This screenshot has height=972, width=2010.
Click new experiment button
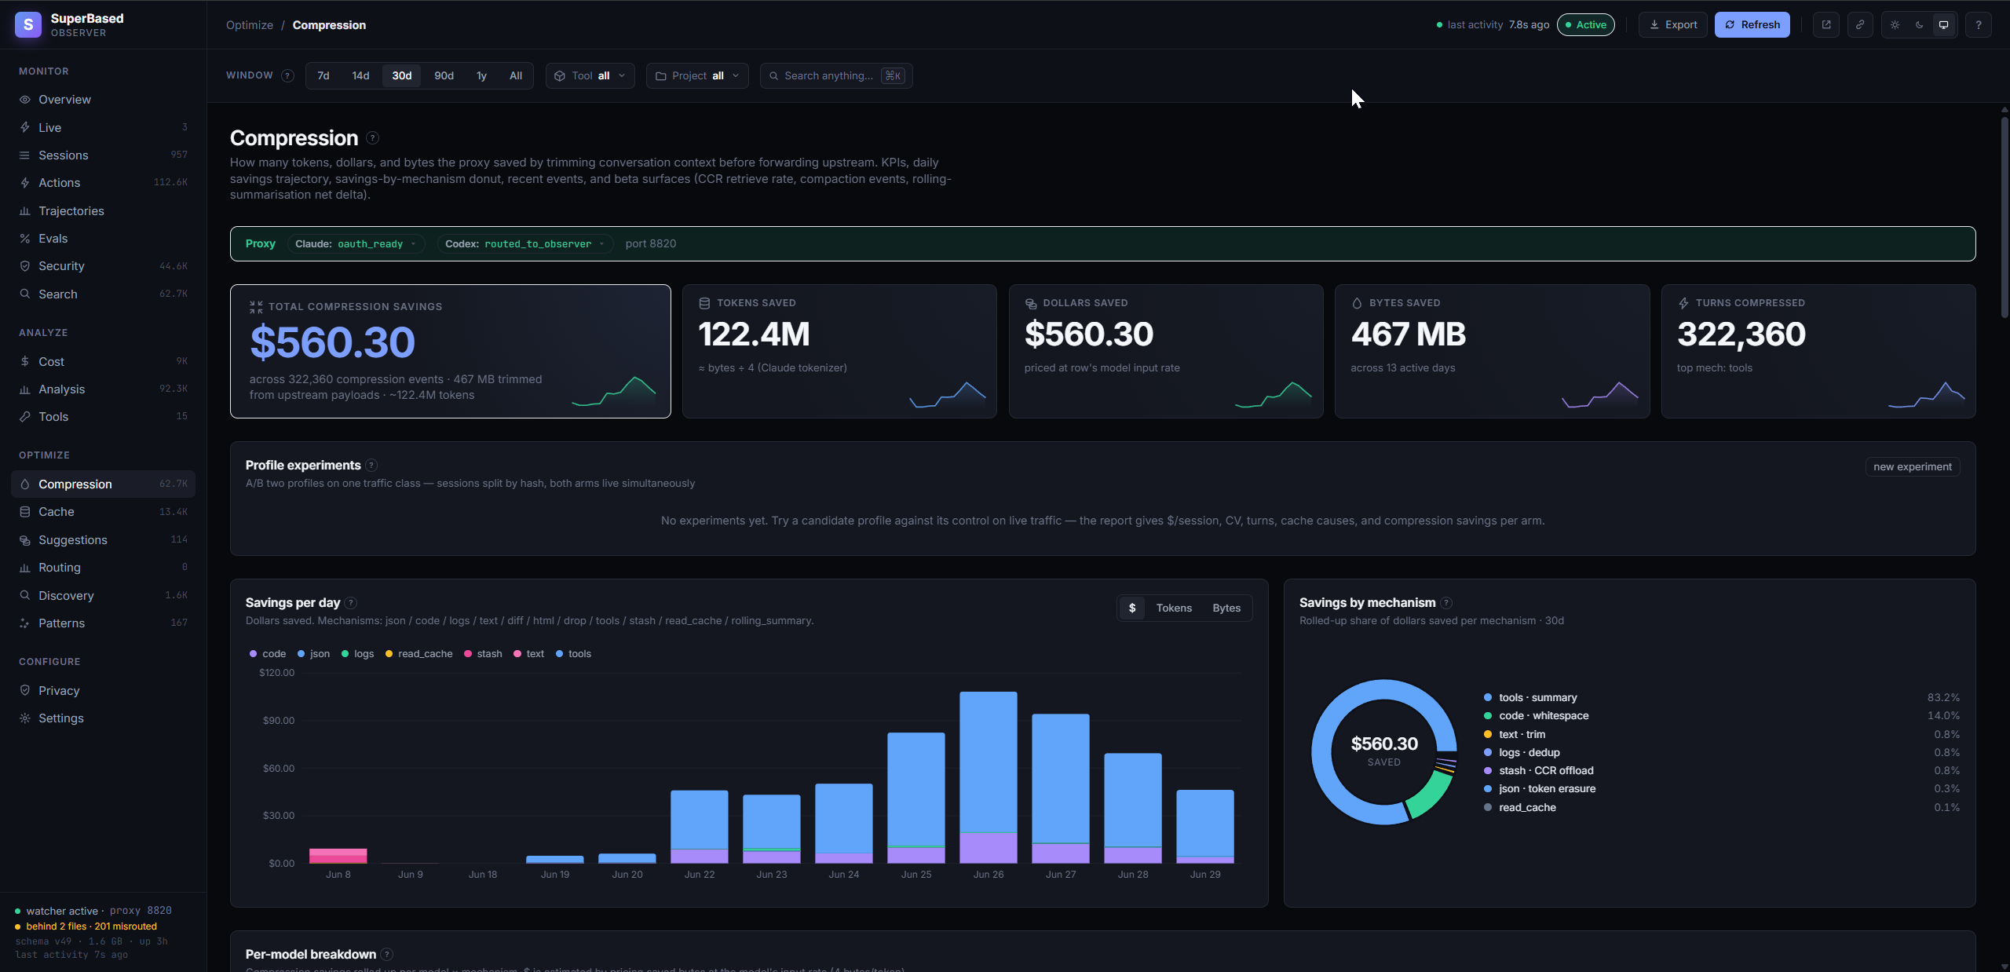click(1913, 466)
